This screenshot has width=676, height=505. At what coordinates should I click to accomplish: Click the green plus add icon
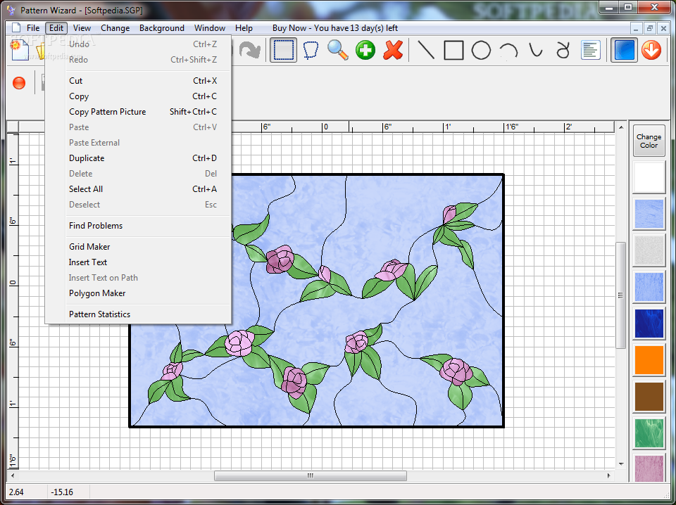pyautogui.click(x=365, y=51)
